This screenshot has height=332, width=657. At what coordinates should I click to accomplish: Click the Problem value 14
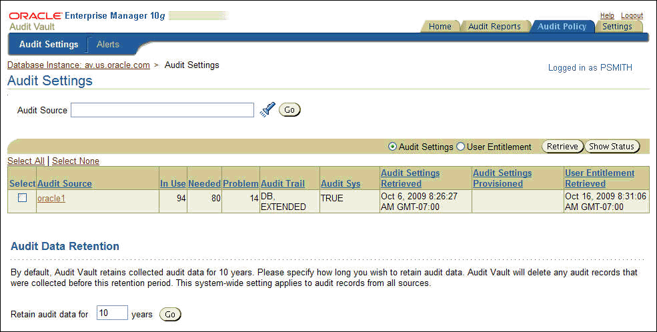[254, 198]
